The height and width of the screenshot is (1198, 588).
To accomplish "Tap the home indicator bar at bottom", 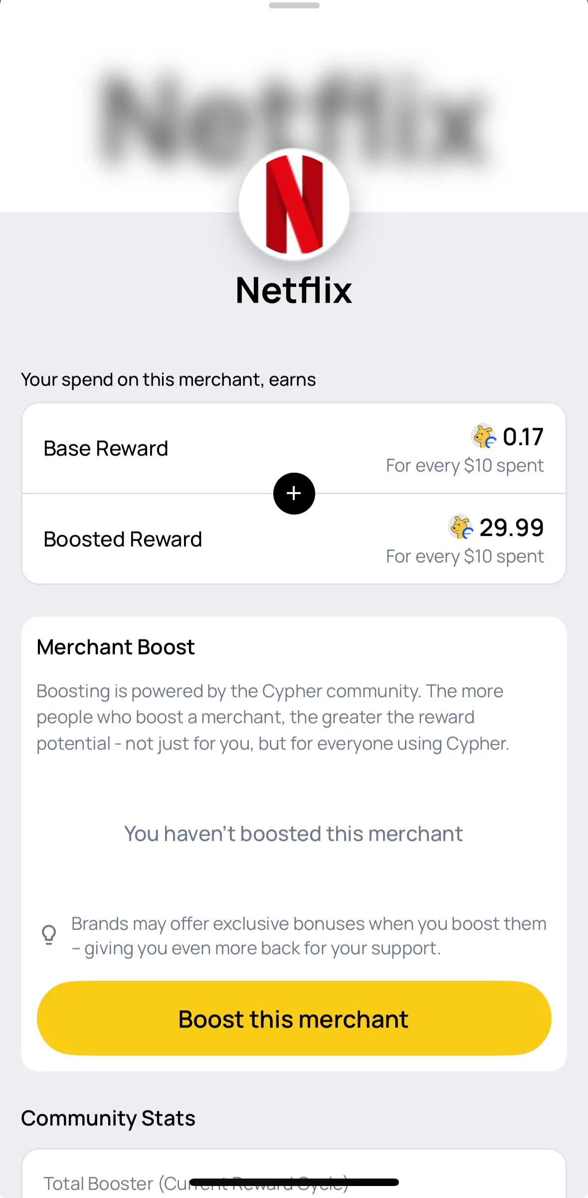I will coord(294,1182).
